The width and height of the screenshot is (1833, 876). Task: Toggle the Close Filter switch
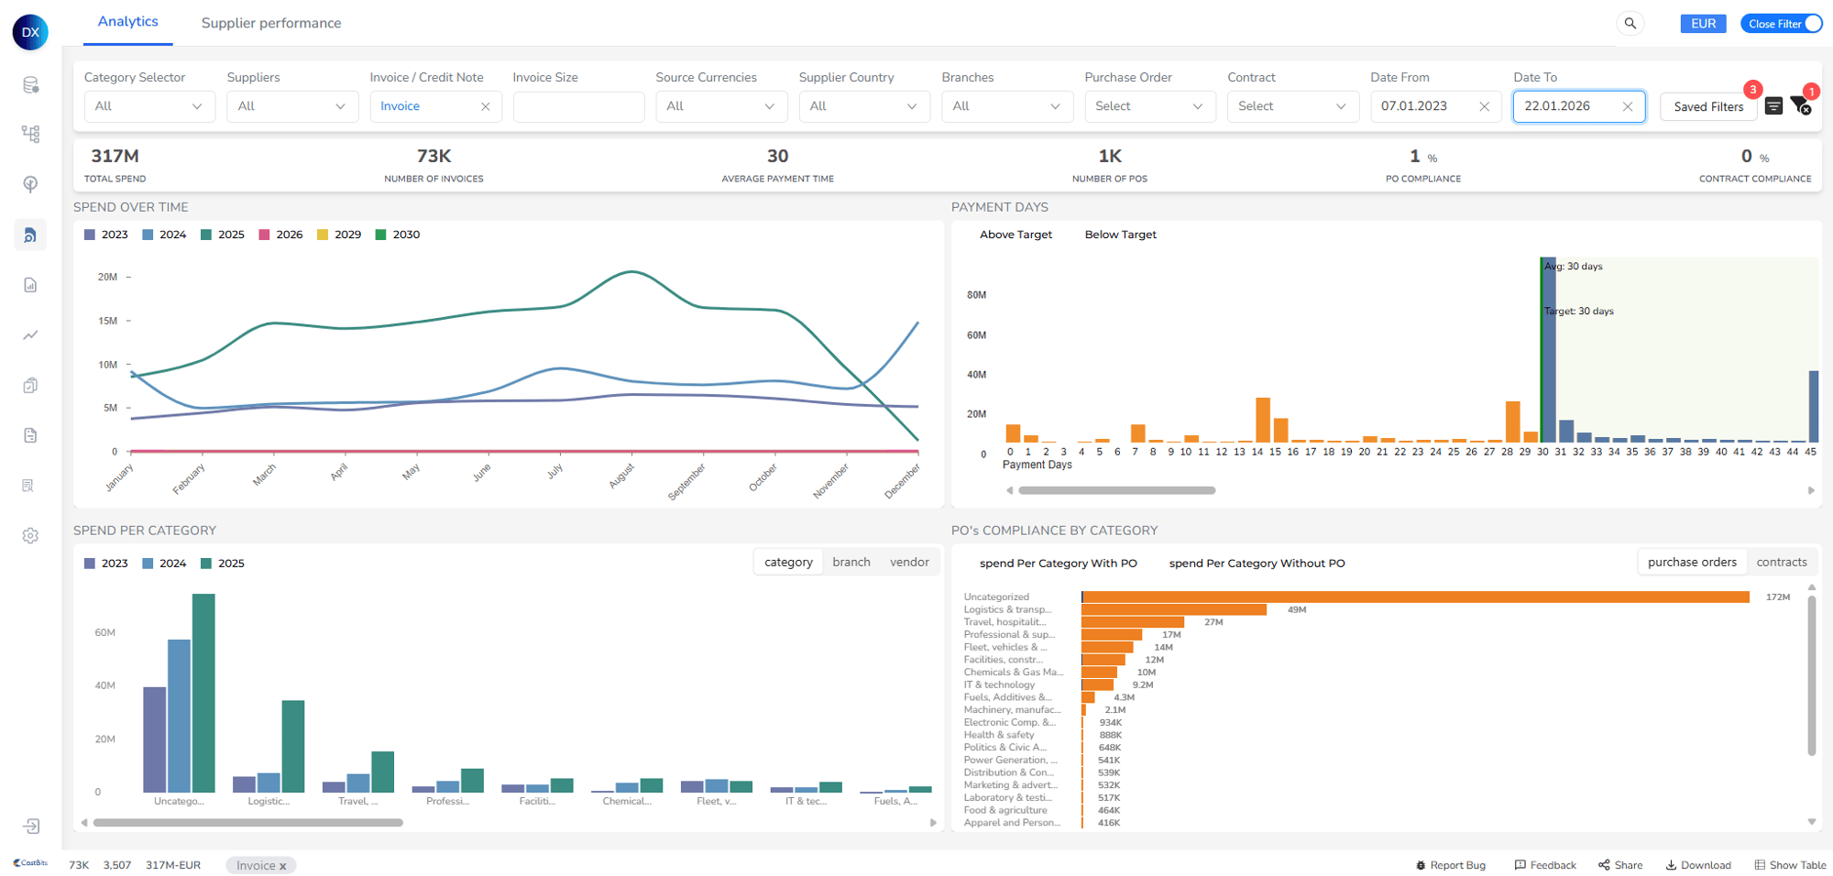pos(1804,23)
